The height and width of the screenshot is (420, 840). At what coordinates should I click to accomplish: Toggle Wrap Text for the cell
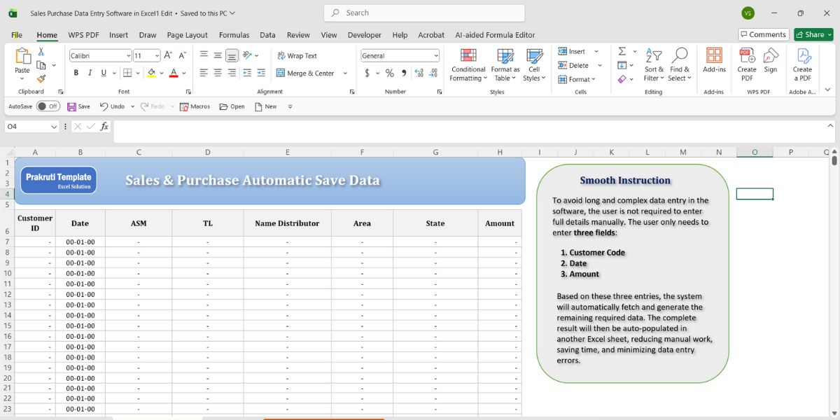[x=297, y=55]
